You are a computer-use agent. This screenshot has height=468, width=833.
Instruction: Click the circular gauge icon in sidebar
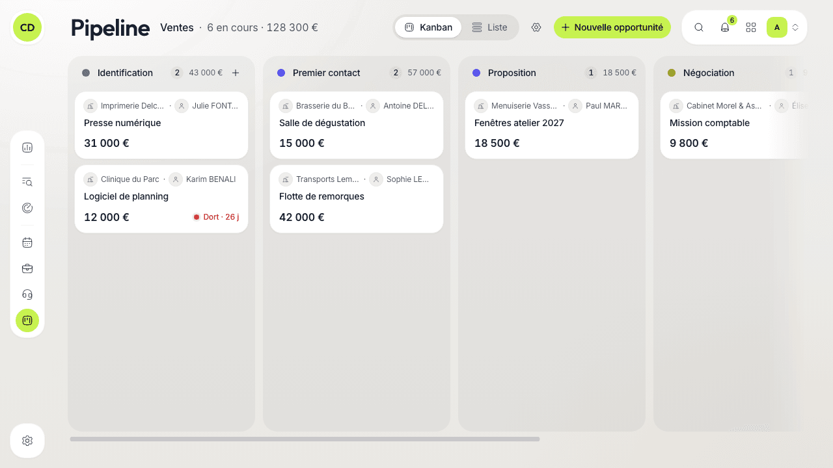click(27, 208)
